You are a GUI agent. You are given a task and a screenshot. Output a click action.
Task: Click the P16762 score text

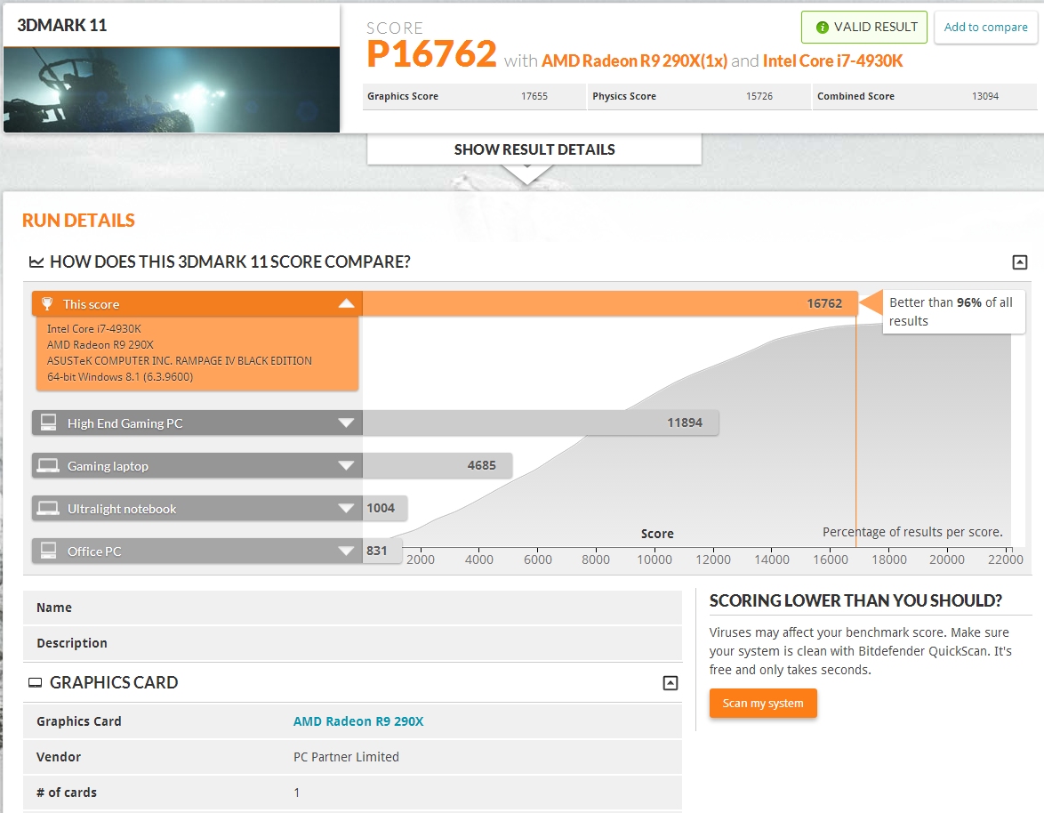[x=431, y=54]
